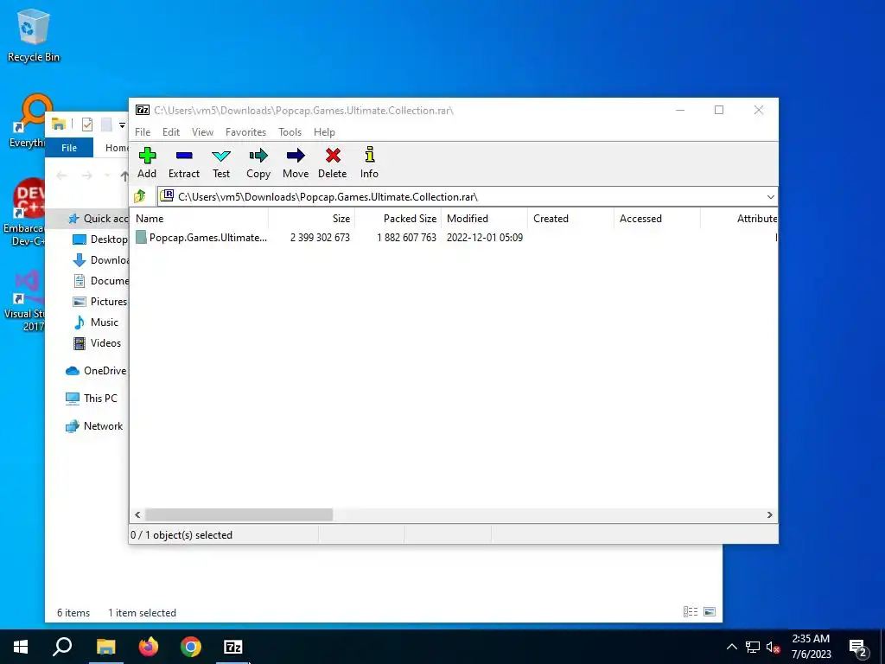Click the red Delete toolbar button
The image size is (885, 664).
(x=333, y=163)
